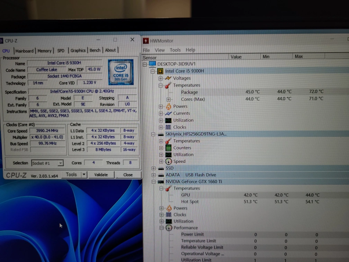Collapse the SKHynix drive node
The image size is (349, 262).
pos(153,134)
